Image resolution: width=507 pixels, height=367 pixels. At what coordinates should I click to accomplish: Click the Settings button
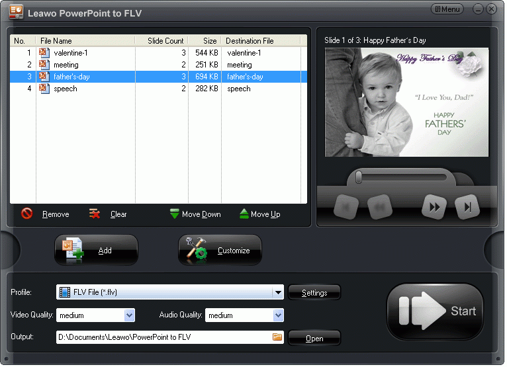click(x=314, y=293)
